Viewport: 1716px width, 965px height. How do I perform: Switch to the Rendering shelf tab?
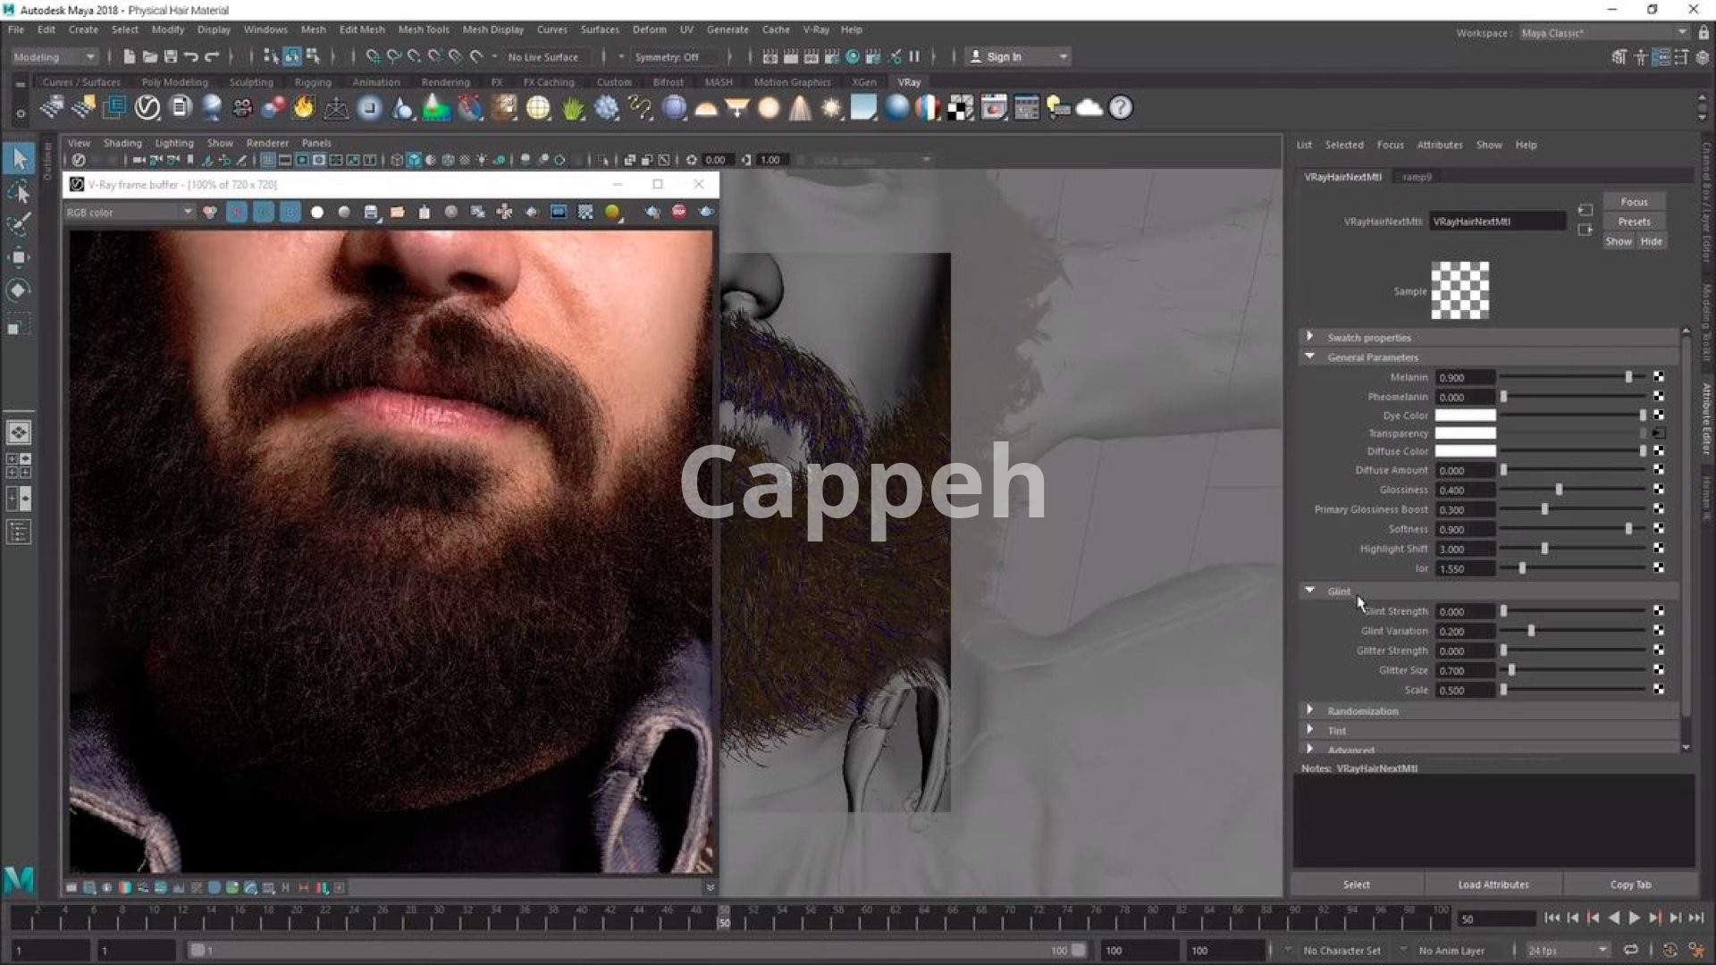tap(445, 82)
